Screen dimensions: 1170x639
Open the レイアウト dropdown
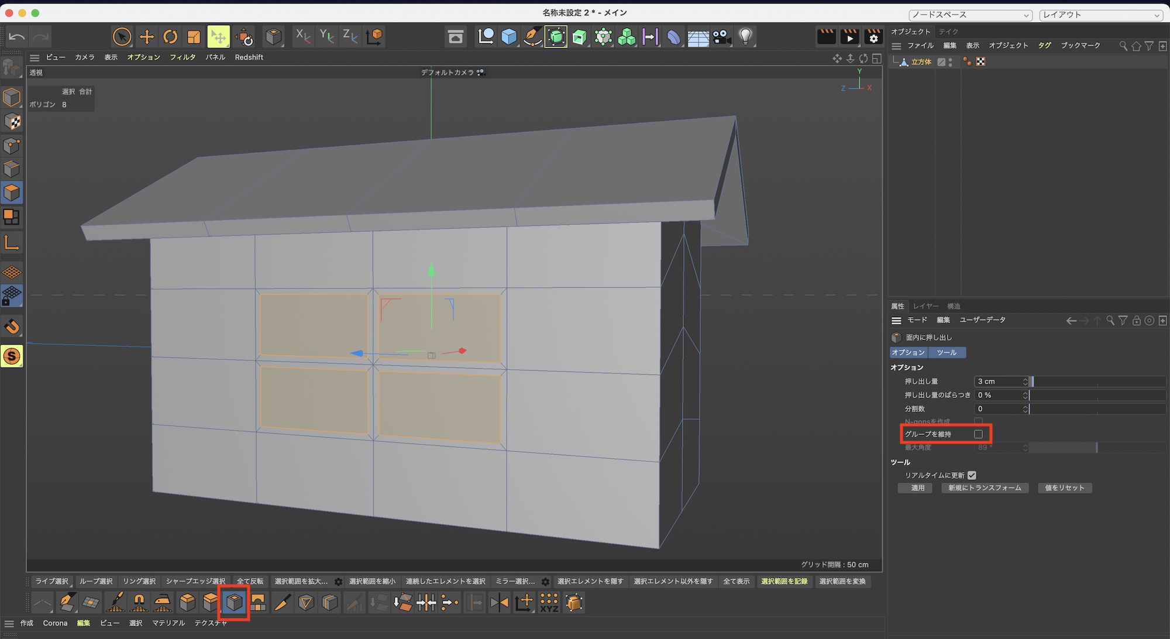click(1100, 15)
